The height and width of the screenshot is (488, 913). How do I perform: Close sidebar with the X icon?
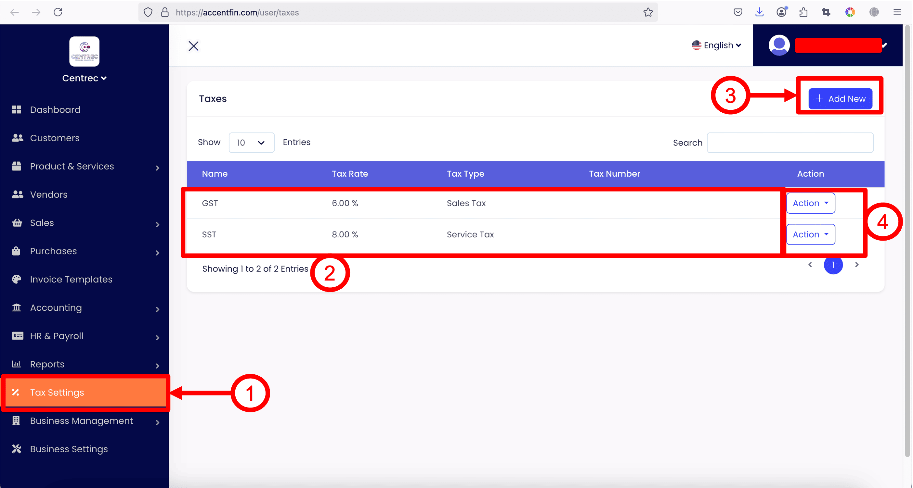193,46
